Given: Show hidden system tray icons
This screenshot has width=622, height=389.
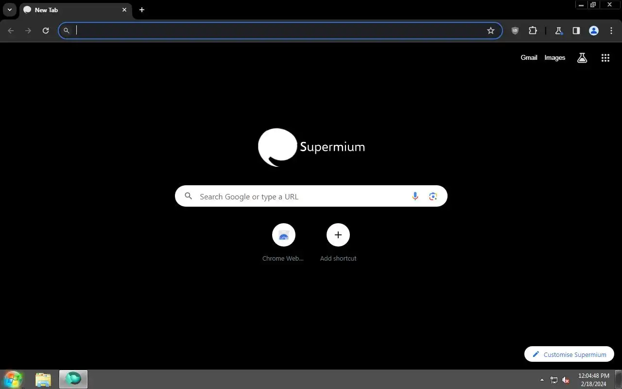Looking at the screenshot, I should point(542,380).
